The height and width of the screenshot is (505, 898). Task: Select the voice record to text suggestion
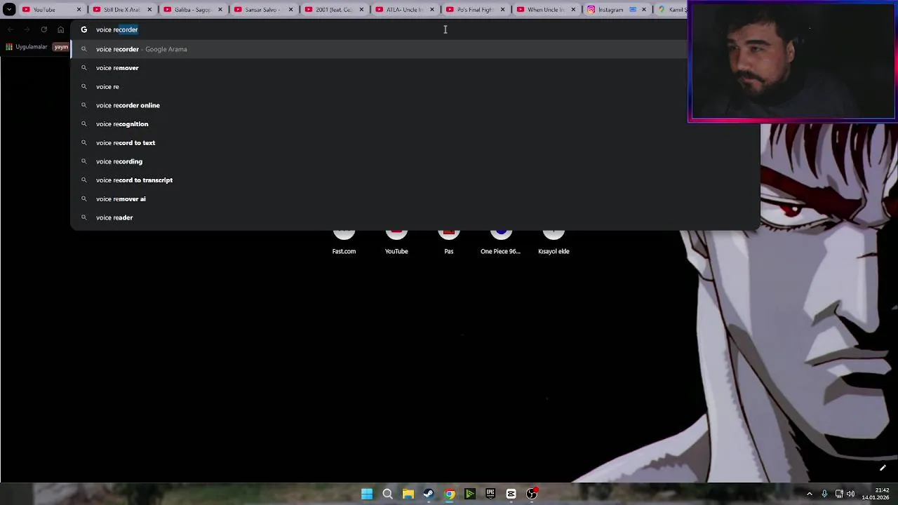click(415, 142)
